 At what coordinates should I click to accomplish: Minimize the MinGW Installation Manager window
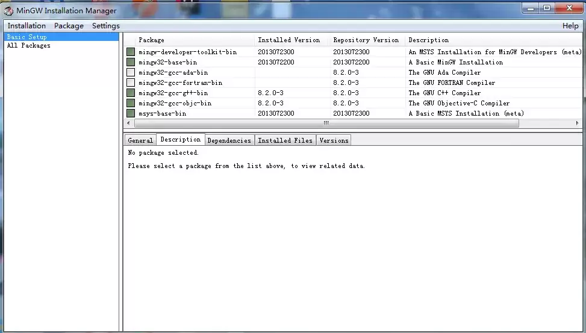(x=531, y=8)
